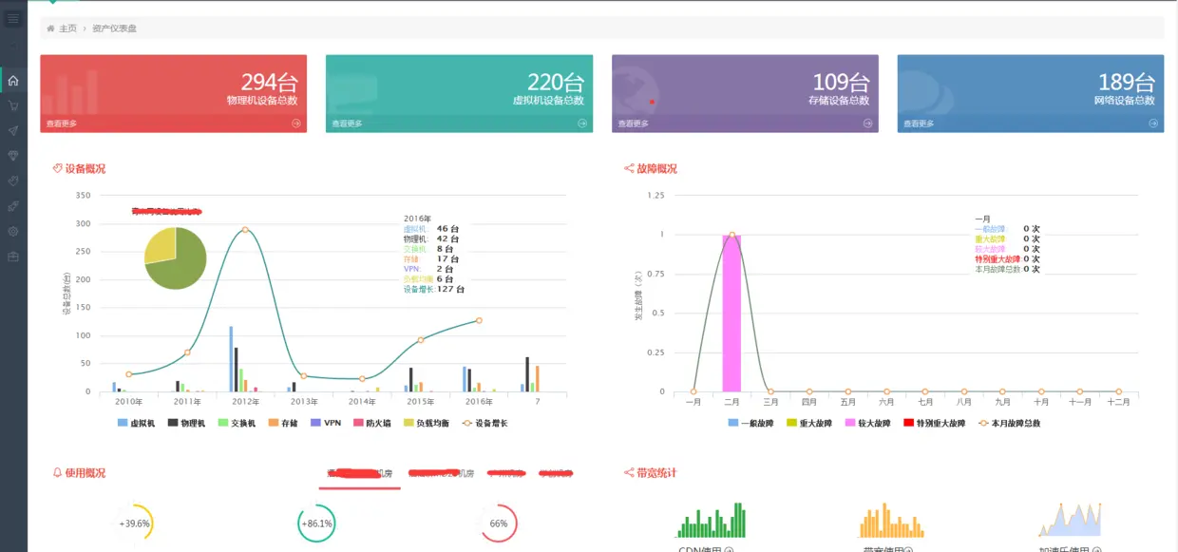Toggle the sidebar hamburger menu

[x=13, y=18]
